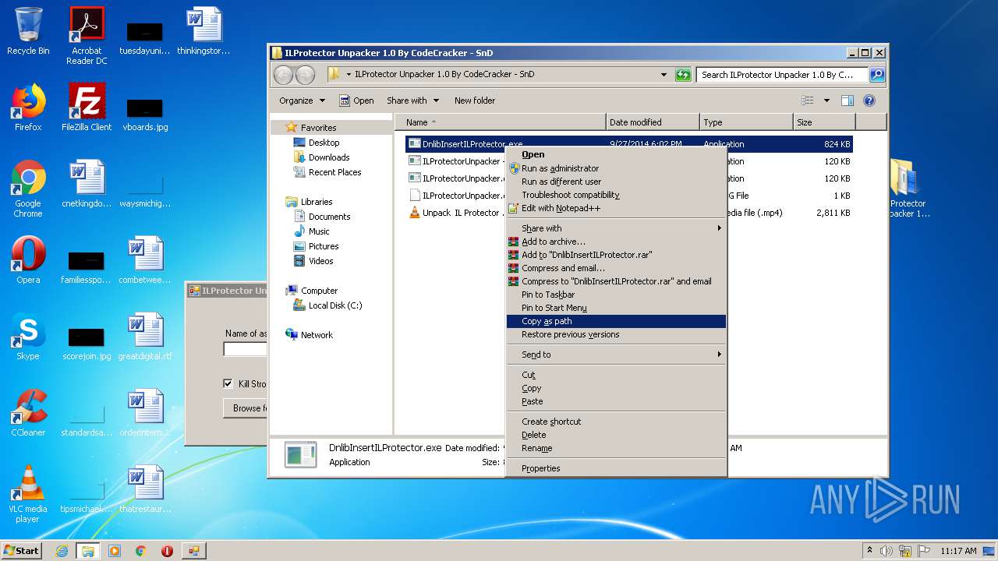This screenshot has width=998, height=561.
Task: Click the New folder toolbar button
Action: point(475,101)
